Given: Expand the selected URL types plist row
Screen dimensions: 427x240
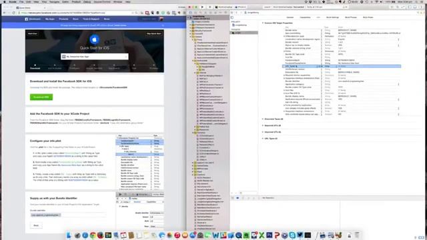Looking at the screenshot, I should tap(284, 66).
